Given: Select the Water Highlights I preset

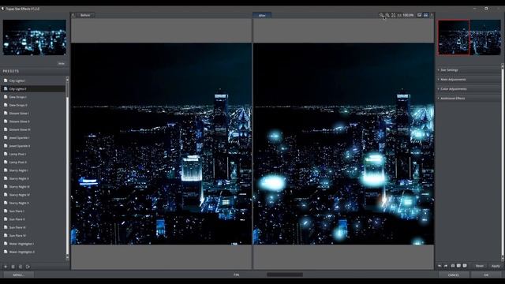Looking at the screenshot, I should [33, 244].
